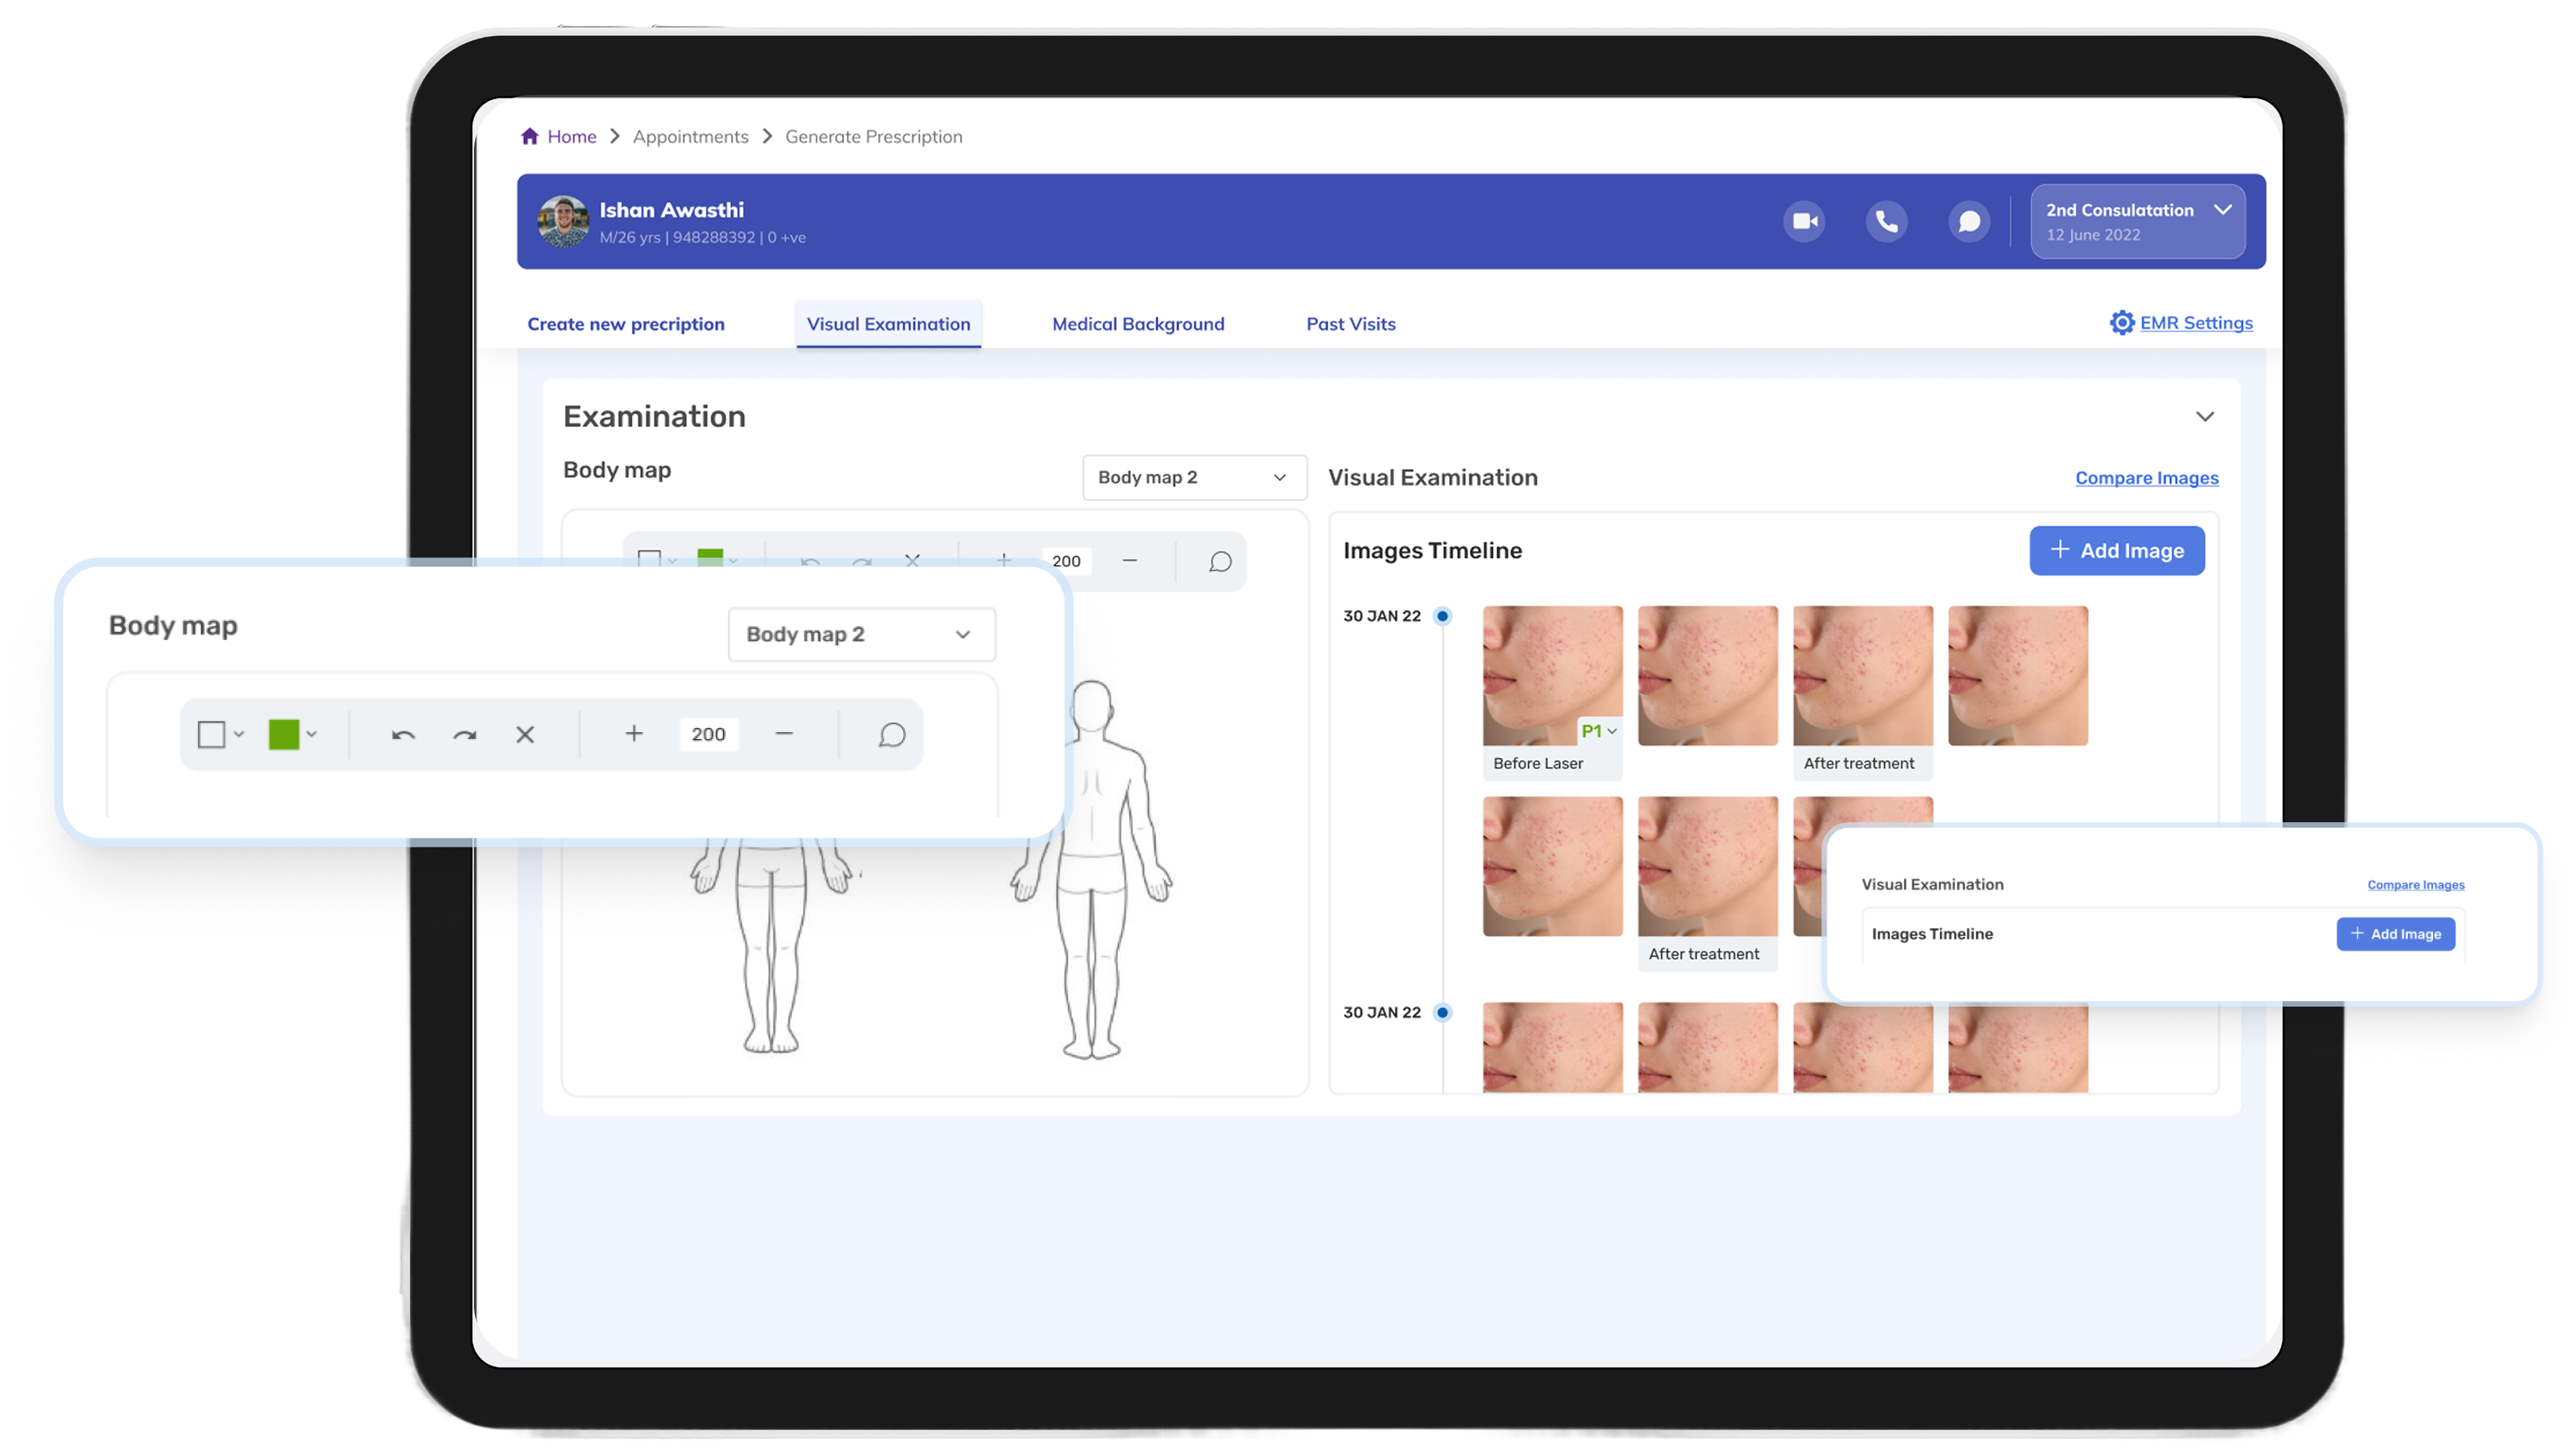This screenshot has height=1454, width=2576.
Task: Open the Body map 2 dropdown
Action: click(x=861, y=634)
